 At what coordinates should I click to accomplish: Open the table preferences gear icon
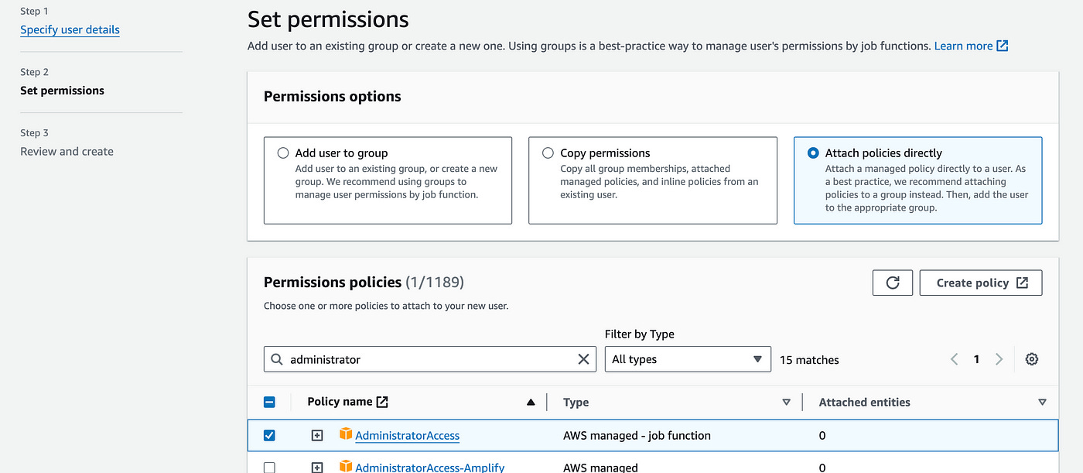pyautogui.click(x=1031, y=359)
